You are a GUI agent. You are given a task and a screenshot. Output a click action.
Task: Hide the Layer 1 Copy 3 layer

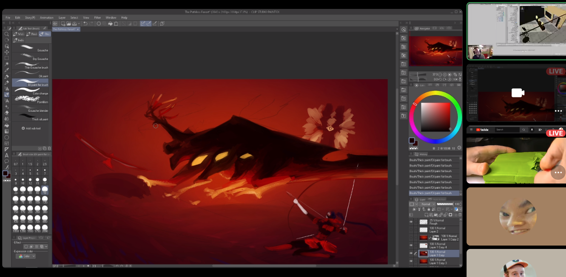point(411,261)
